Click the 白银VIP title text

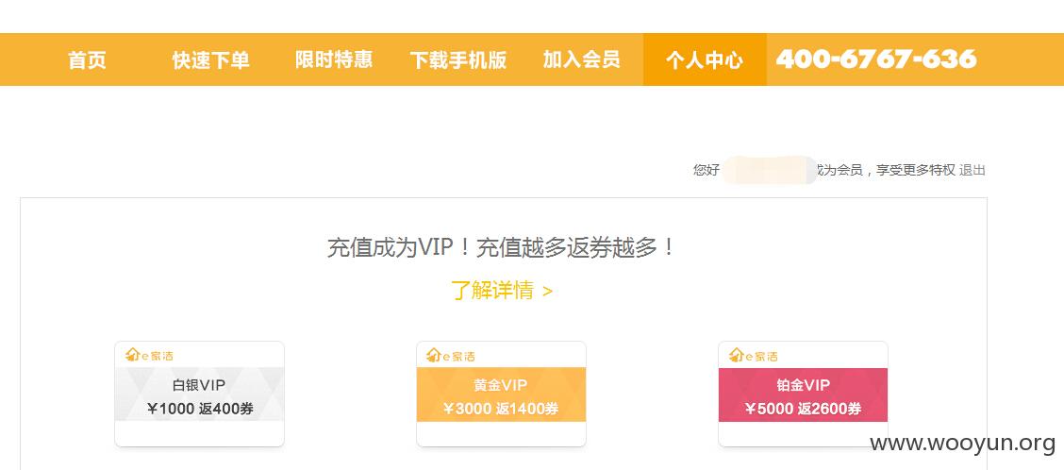pos(199,385)
